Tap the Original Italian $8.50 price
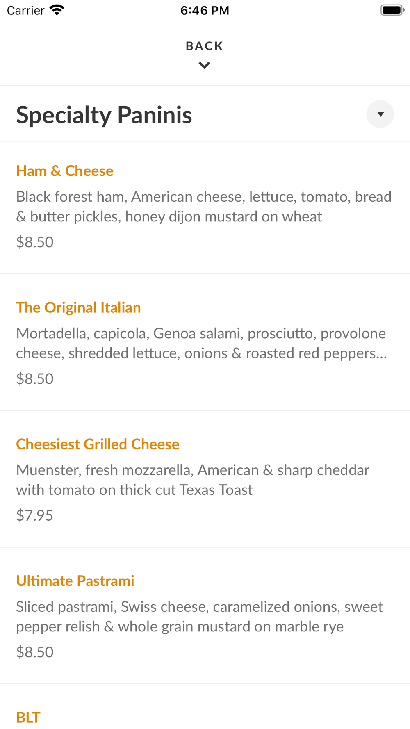 (x=35, y=379)
